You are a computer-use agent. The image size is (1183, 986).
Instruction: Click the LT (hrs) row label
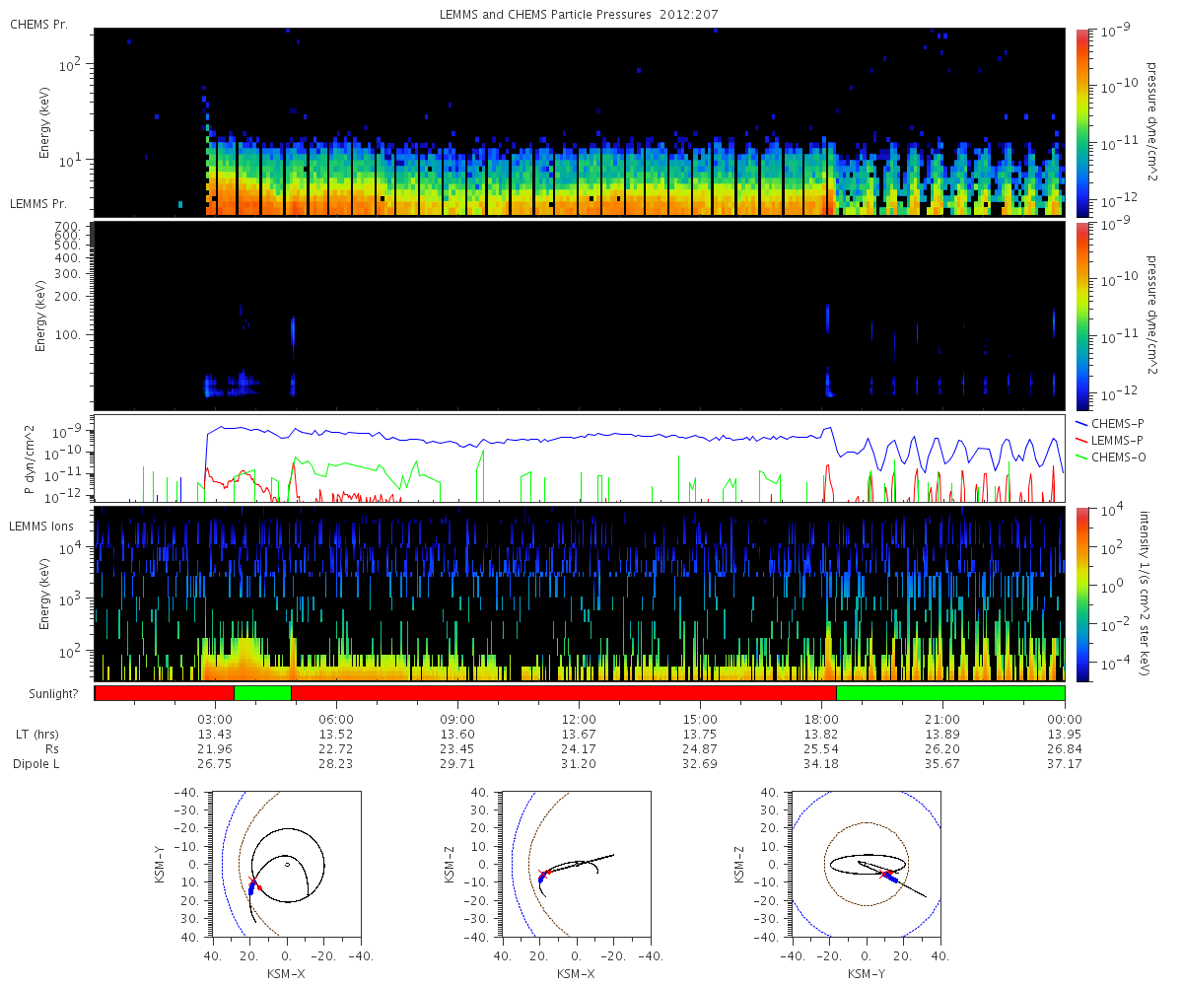[x=38, y=734]
